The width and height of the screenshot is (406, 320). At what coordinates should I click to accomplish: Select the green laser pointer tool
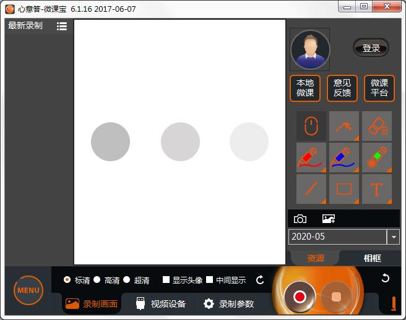pos(377,158)
